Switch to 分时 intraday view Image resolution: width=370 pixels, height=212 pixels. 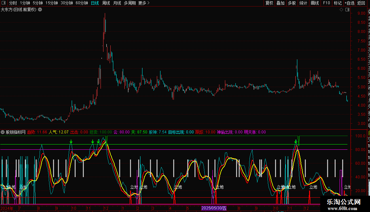pyautogui.click(x=13, y=3)
